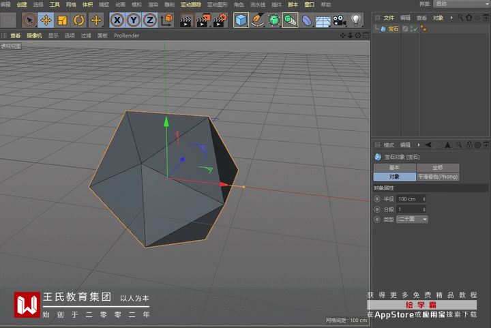Toggle the 宝石 object's layer box
Viewport: 491px width, 328px height.
pyautogui.click(x=405, y=29)
